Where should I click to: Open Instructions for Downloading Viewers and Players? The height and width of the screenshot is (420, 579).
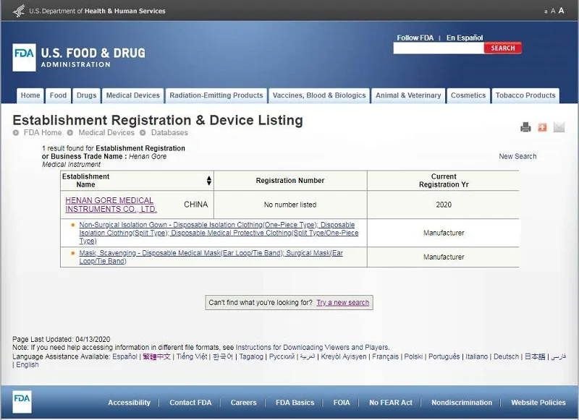click(x=313, y=348)
